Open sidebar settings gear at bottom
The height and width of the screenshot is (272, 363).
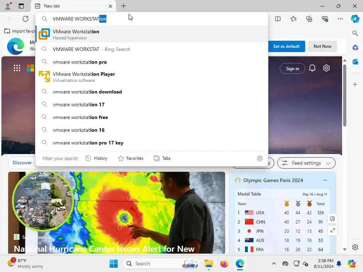(355, 247)
